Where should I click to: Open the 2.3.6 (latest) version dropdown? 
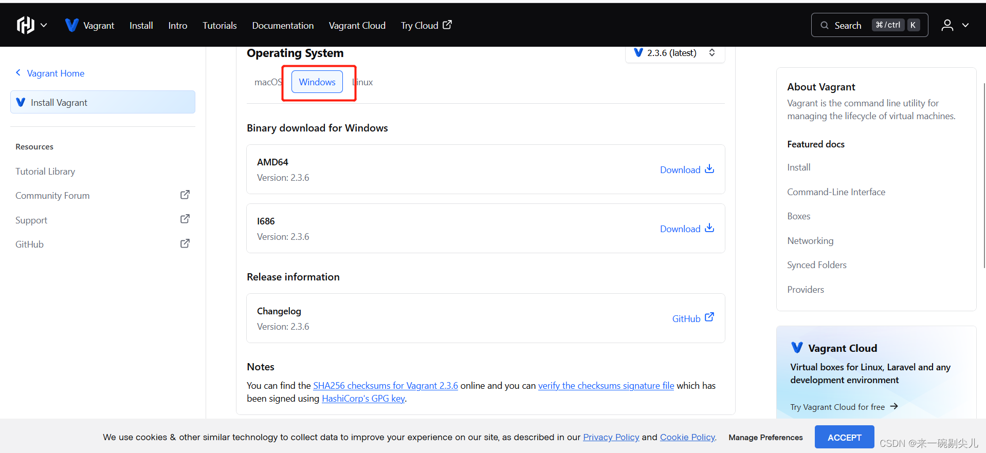pos(675,53)
